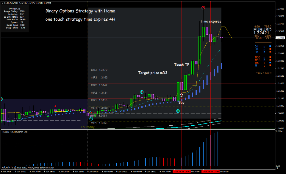Screen dimensions: 286x174
Task: Click the 'Range Today: 2309' readout
Action: pos(14,11)
